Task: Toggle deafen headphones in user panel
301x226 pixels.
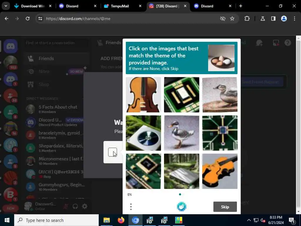Action: click(75, 206)
